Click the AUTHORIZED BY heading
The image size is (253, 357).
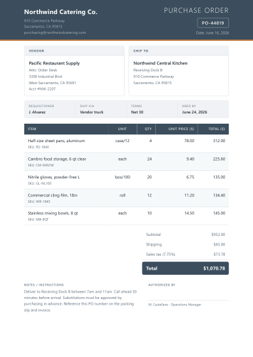pyautogui.click(x=162, y=285)
